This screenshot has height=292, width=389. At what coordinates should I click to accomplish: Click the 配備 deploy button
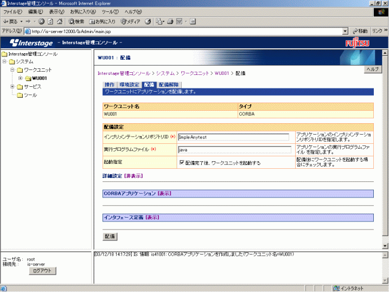(x=110, y=236)
